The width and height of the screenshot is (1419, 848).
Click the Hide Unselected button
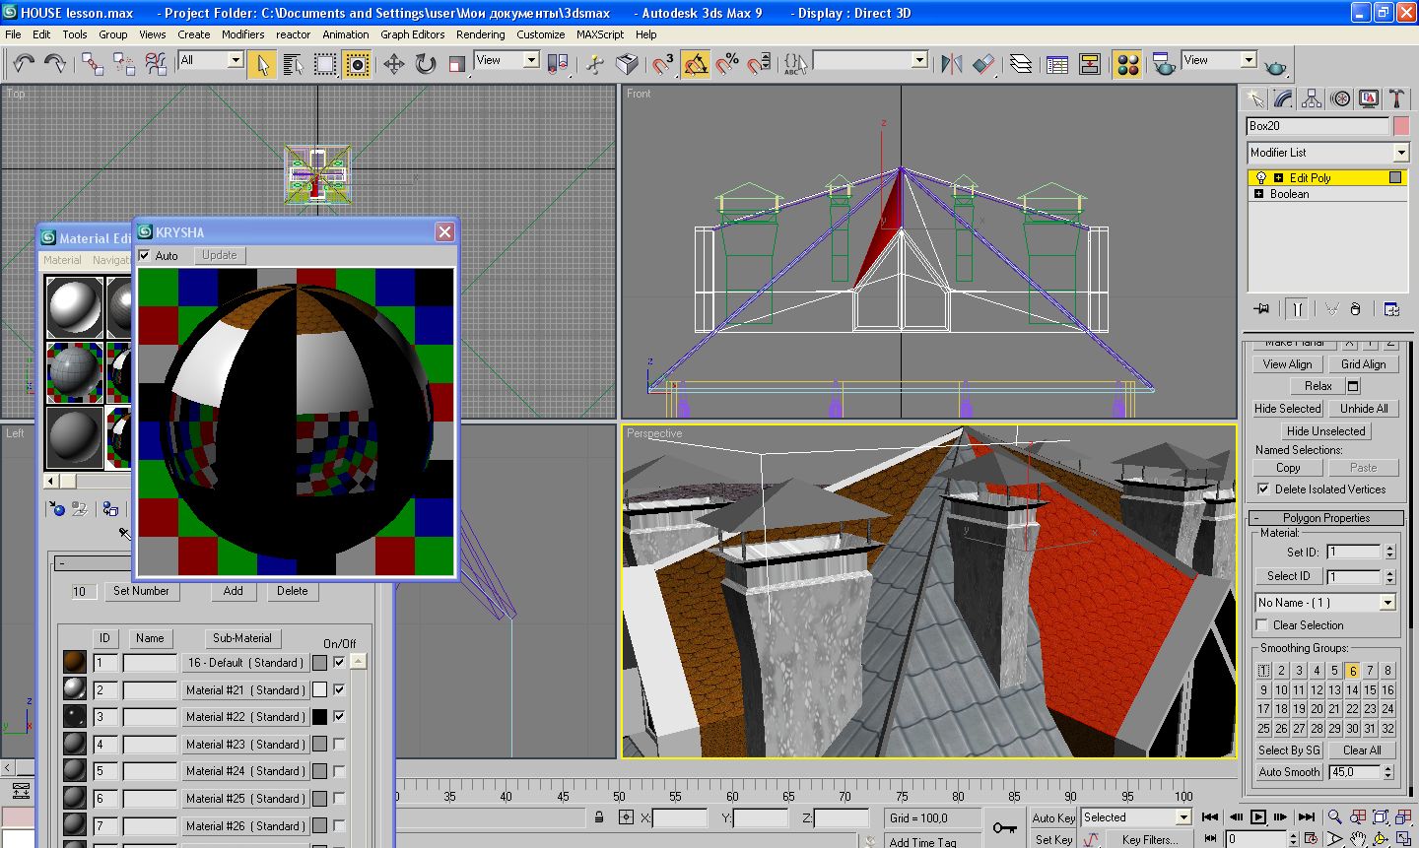tap(1325, 431)
